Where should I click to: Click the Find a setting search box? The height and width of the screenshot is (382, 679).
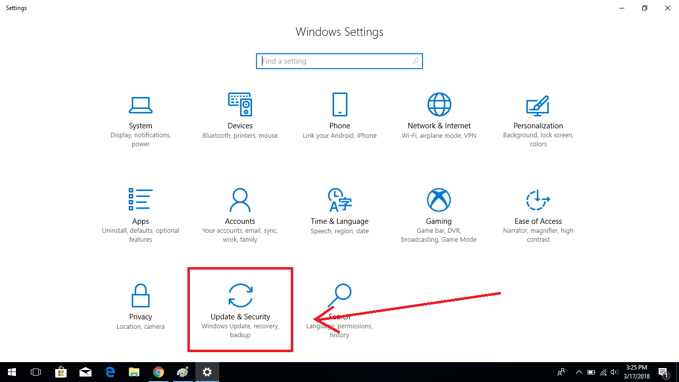339,61
